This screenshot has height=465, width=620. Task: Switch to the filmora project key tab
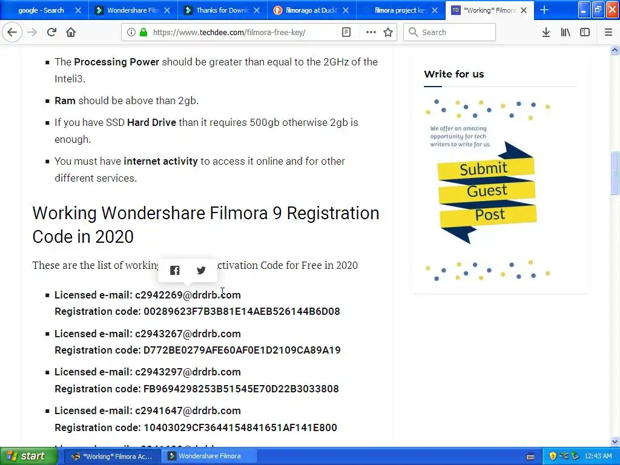[x=400, y=10]
